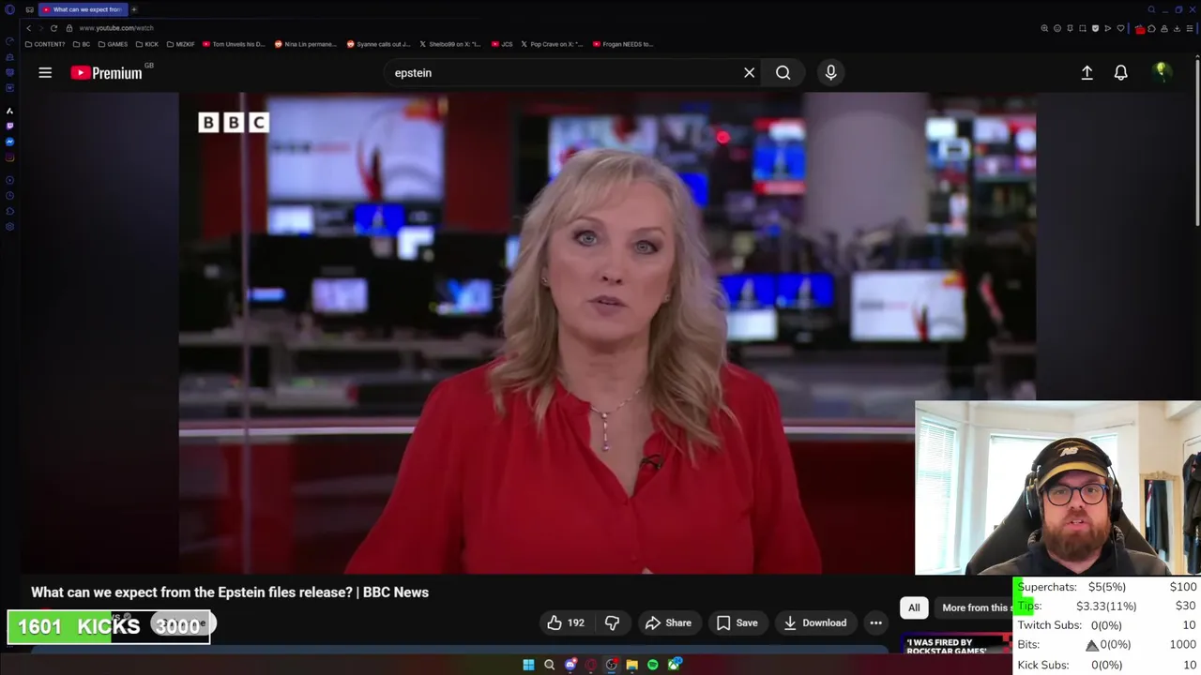The width and height of the screenshot is (1201, 675).
Task: Open the YouTube guide hamburger menu
Action: [45, 72]
